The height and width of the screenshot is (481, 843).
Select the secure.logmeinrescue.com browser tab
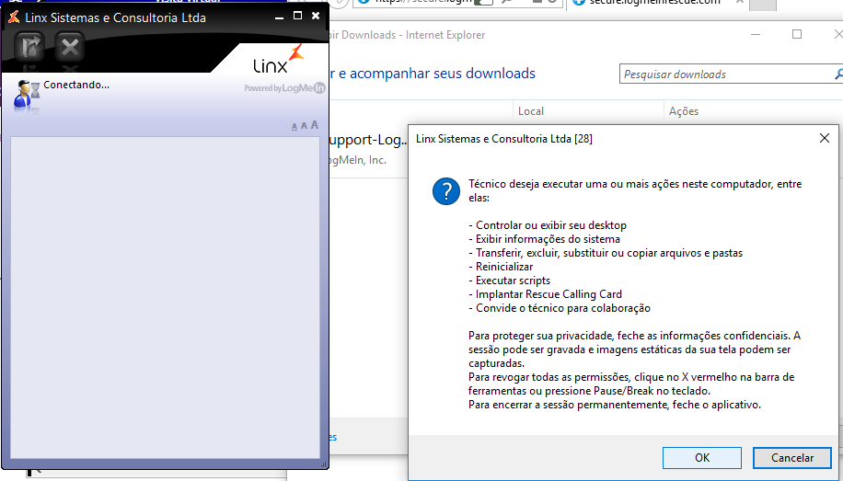[653, 3]
